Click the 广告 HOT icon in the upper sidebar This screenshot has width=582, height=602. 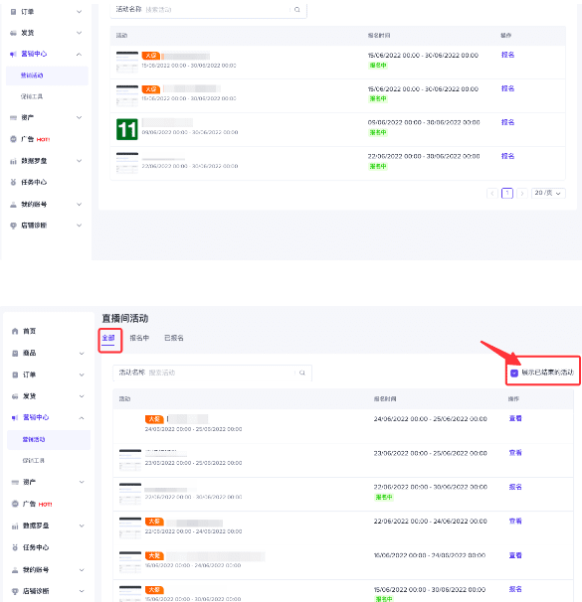click(x=14, y=139)
